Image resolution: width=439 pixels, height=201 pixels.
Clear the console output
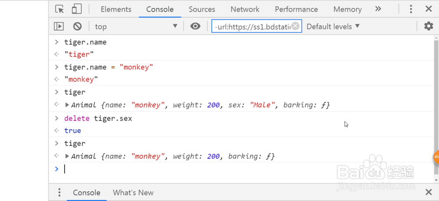point(77,26)
